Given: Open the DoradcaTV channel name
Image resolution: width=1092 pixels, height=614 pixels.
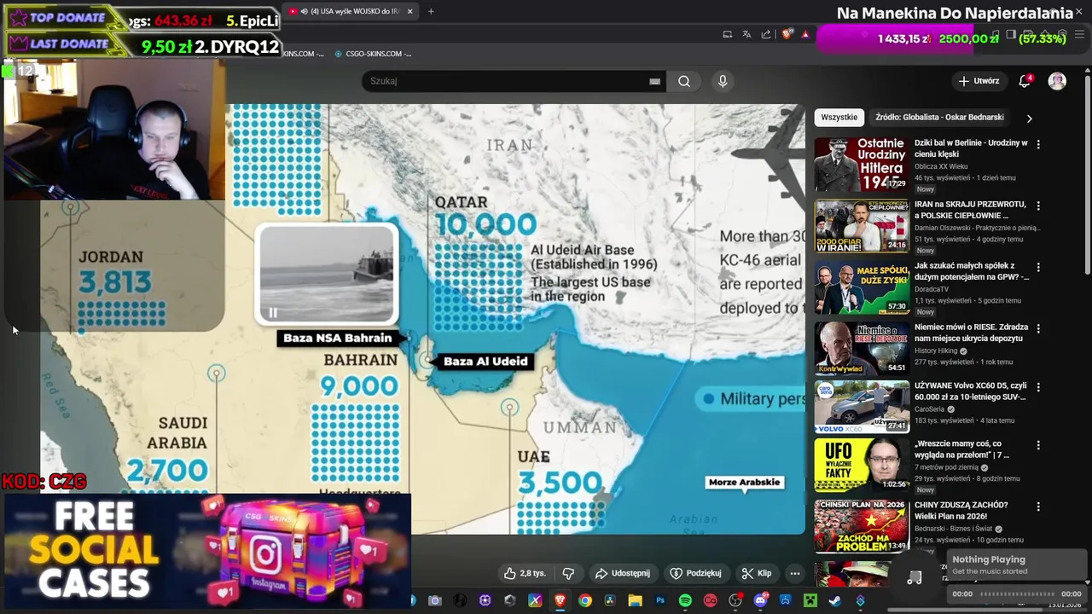Looking at the screenshot, I should [933, 289].
